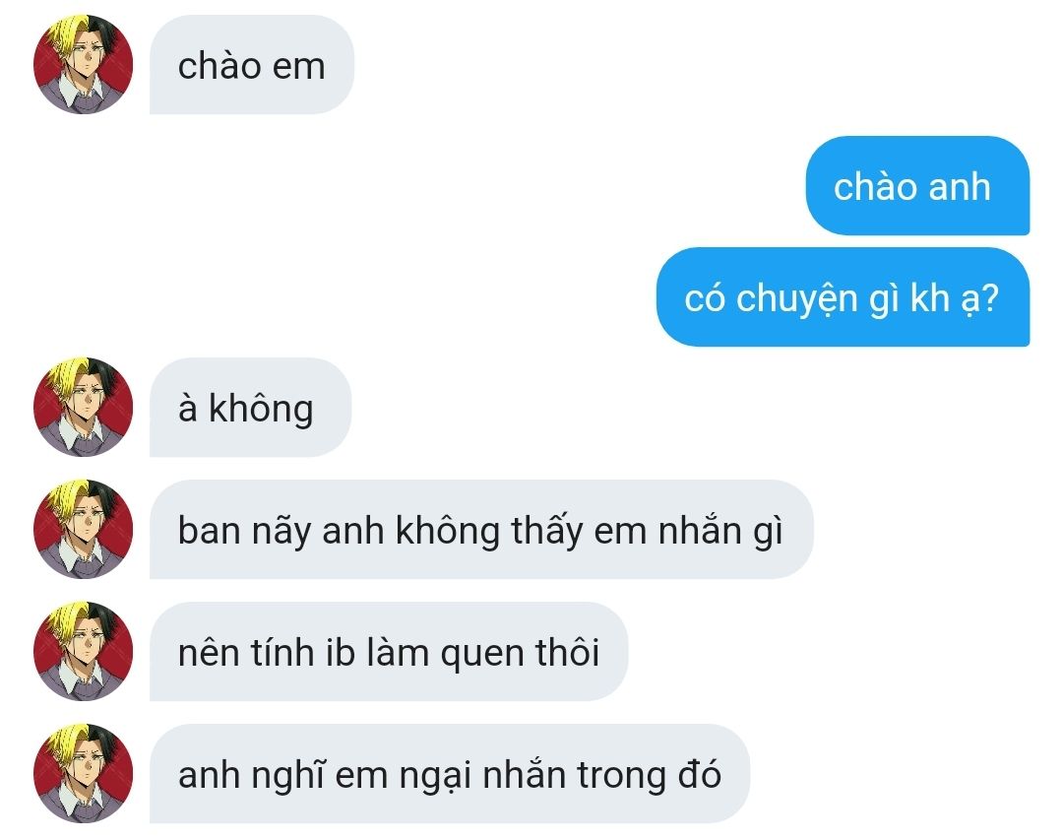Viewport: 1063px width, 839px height.
Task: Tap the words "có chuyện" in the blue bubble
Action: tap(772, 299)
